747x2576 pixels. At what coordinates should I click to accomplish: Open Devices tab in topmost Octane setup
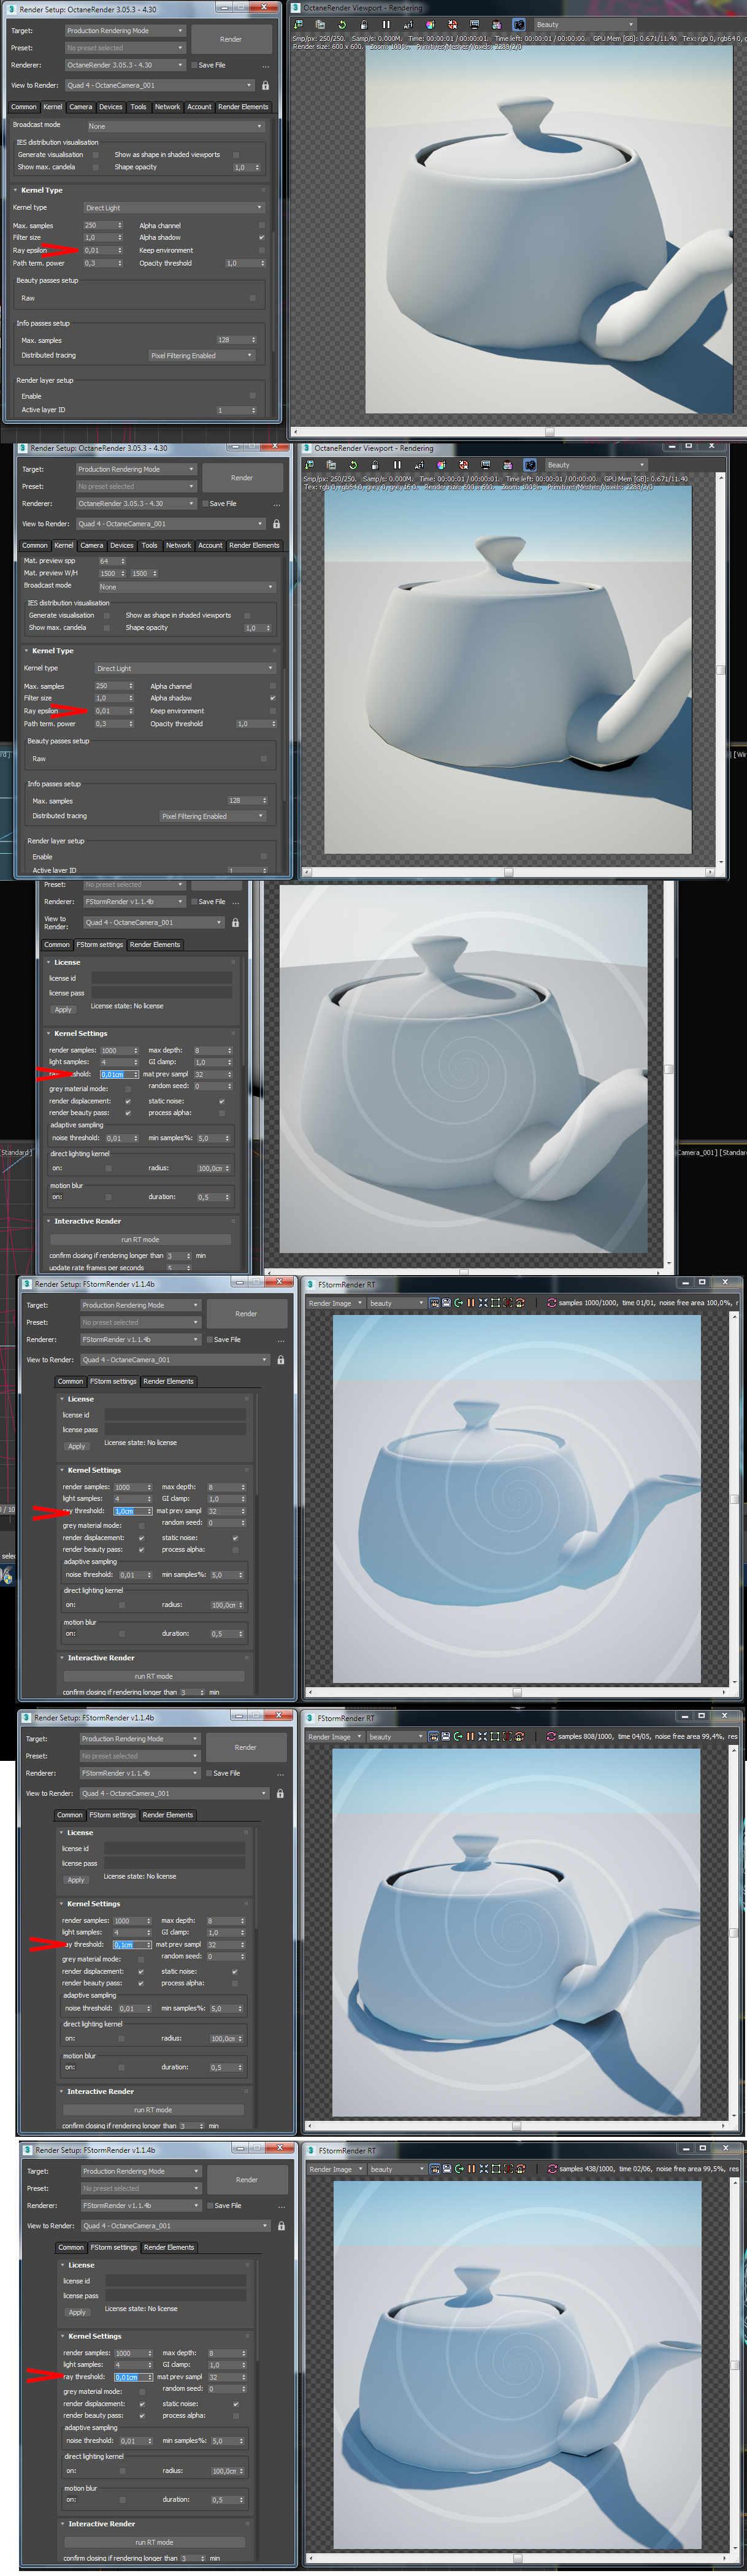click(x=111, y=107)
